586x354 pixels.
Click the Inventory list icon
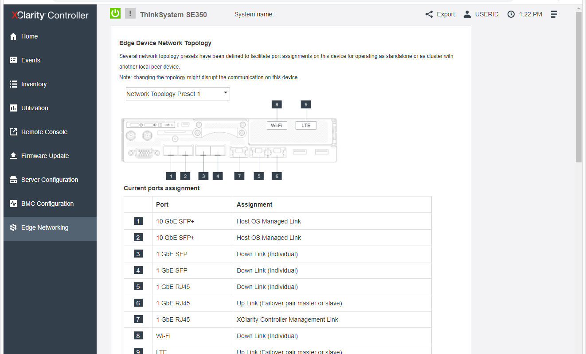click(13, 84)
